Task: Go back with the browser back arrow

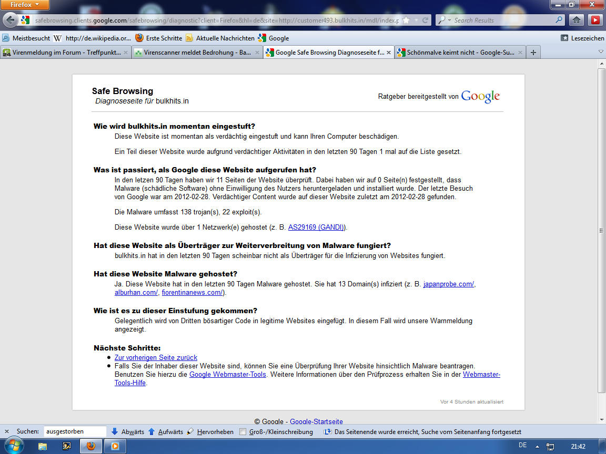Action: click(11, 20)
